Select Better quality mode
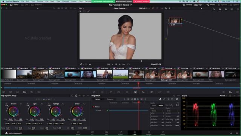The image size is (241, 136). (x=161, y=106)
